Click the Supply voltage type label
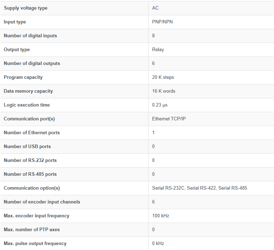Viewport: 274px width, 250px height. click(x=26, y=8)
